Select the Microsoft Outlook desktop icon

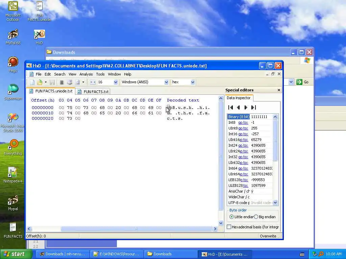13,11
